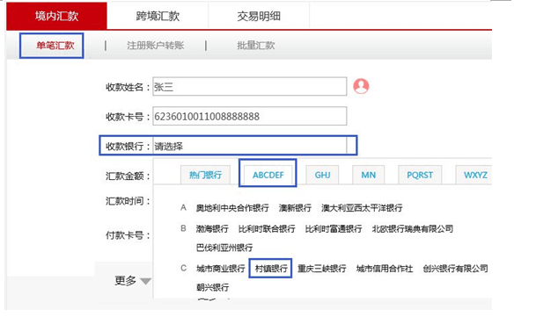
Task: Pick 重庆三峡银行 in bank list
Action: [321, 269]
